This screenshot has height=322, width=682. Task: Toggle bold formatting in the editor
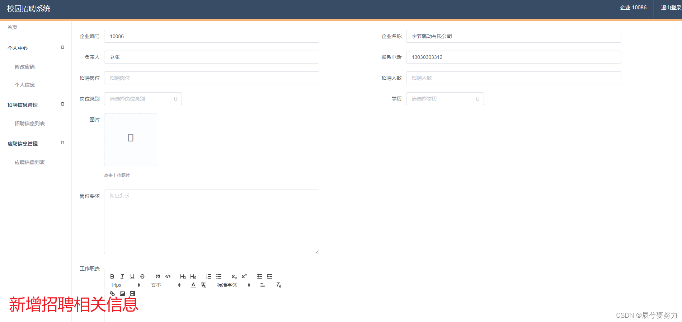click(x=112, y=276)
